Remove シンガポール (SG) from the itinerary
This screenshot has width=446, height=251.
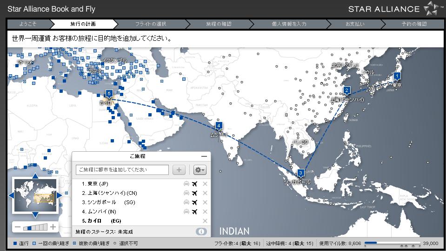(x=205, y=202)
